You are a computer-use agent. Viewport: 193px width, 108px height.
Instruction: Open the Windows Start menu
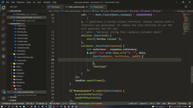(2, 106)
